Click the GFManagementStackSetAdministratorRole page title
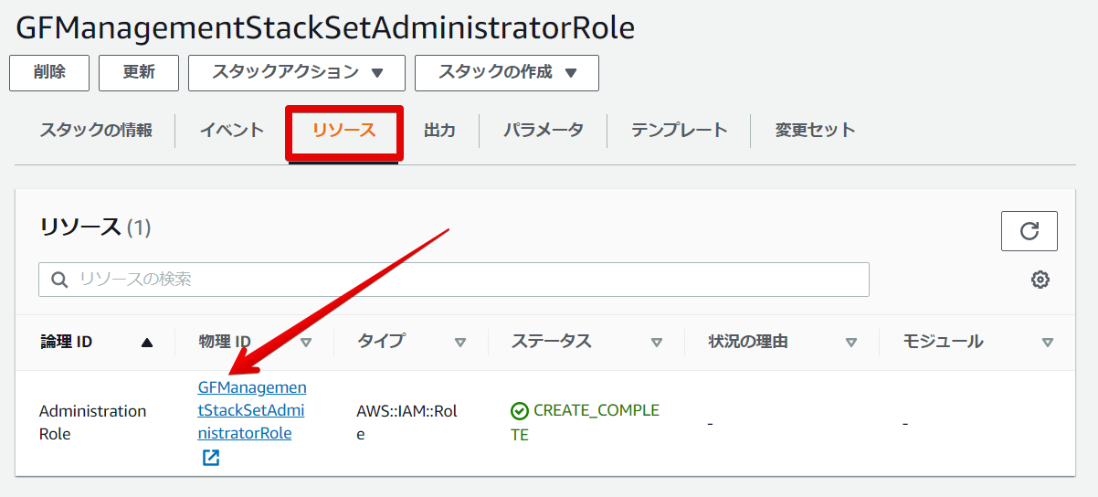The height and width of the screenshot is (497, 1098). (x=324, y=28)
